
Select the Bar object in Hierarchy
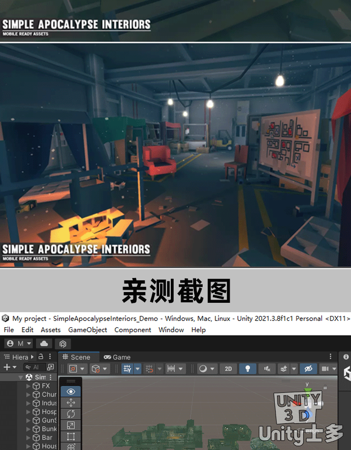47,438
